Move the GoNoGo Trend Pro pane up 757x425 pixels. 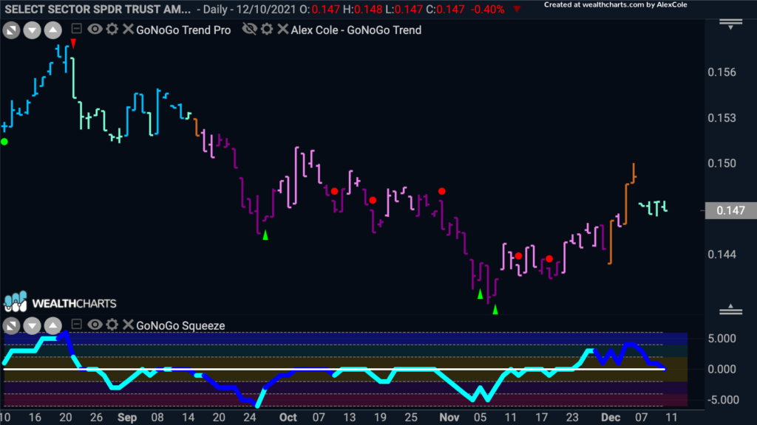point(52,30)
